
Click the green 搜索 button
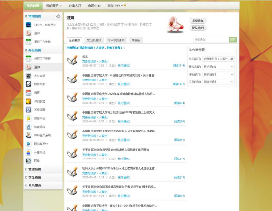point(233,40)
